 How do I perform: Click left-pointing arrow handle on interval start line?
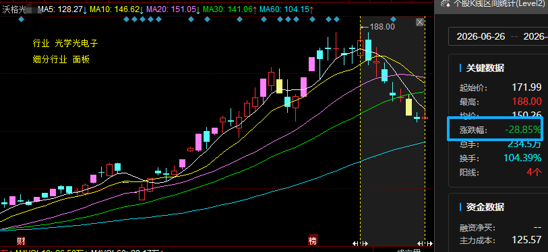pos(355,243)
